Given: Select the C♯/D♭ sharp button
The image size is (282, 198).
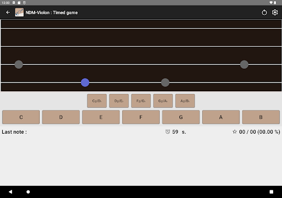Looking at the screenshot, I should pyautogui.click(x=97, y=101).
